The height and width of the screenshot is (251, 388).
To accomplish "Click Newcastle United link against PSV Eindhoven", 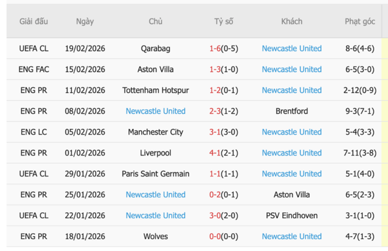I will click(155, 215).
